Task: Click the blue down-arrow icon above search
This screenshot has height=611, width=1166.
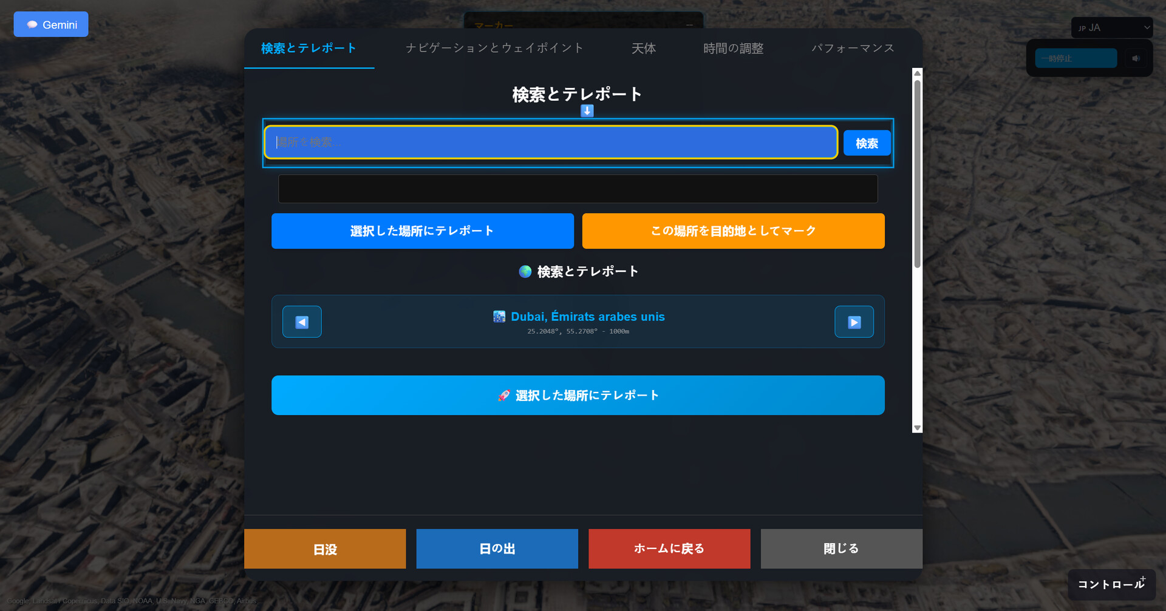Action: point(587,111)
